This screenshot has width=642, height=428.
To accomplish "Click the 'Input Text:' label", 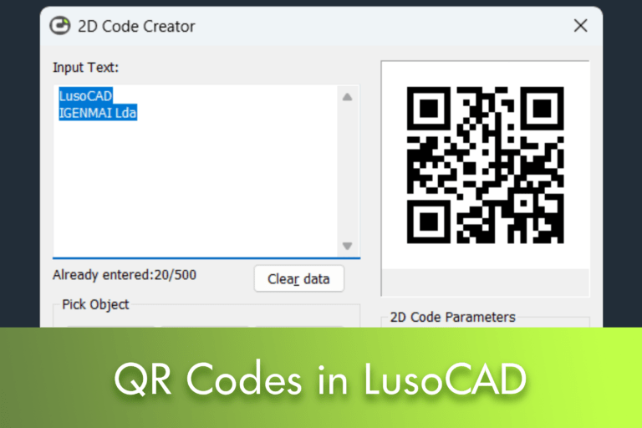I will pos(85,67).
